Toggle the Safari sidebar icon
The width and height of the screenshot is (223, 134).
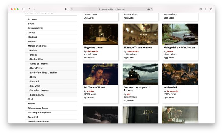(23, 9)
